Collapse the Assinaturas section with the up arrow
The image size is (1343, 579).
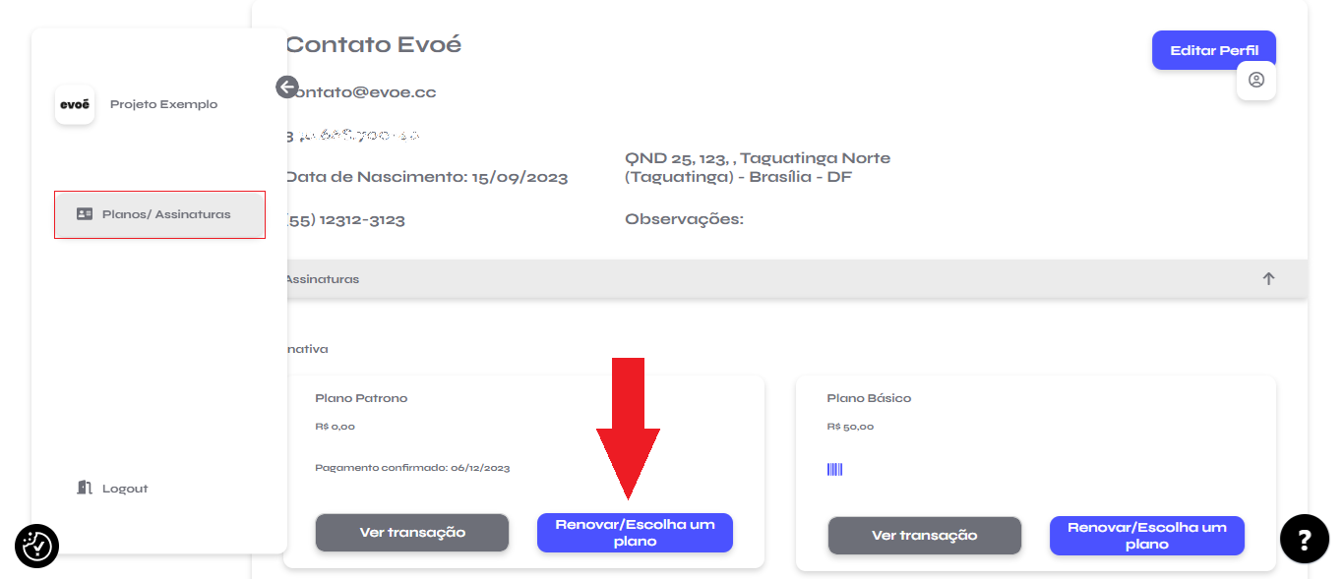(x=1269, y=279)
